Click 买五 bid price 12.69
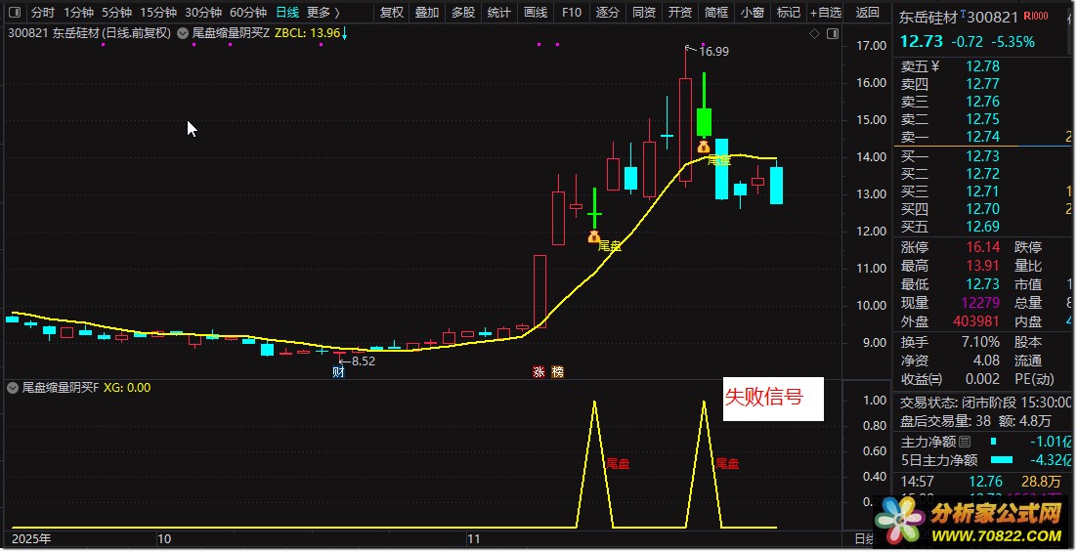 coord(982,227)
